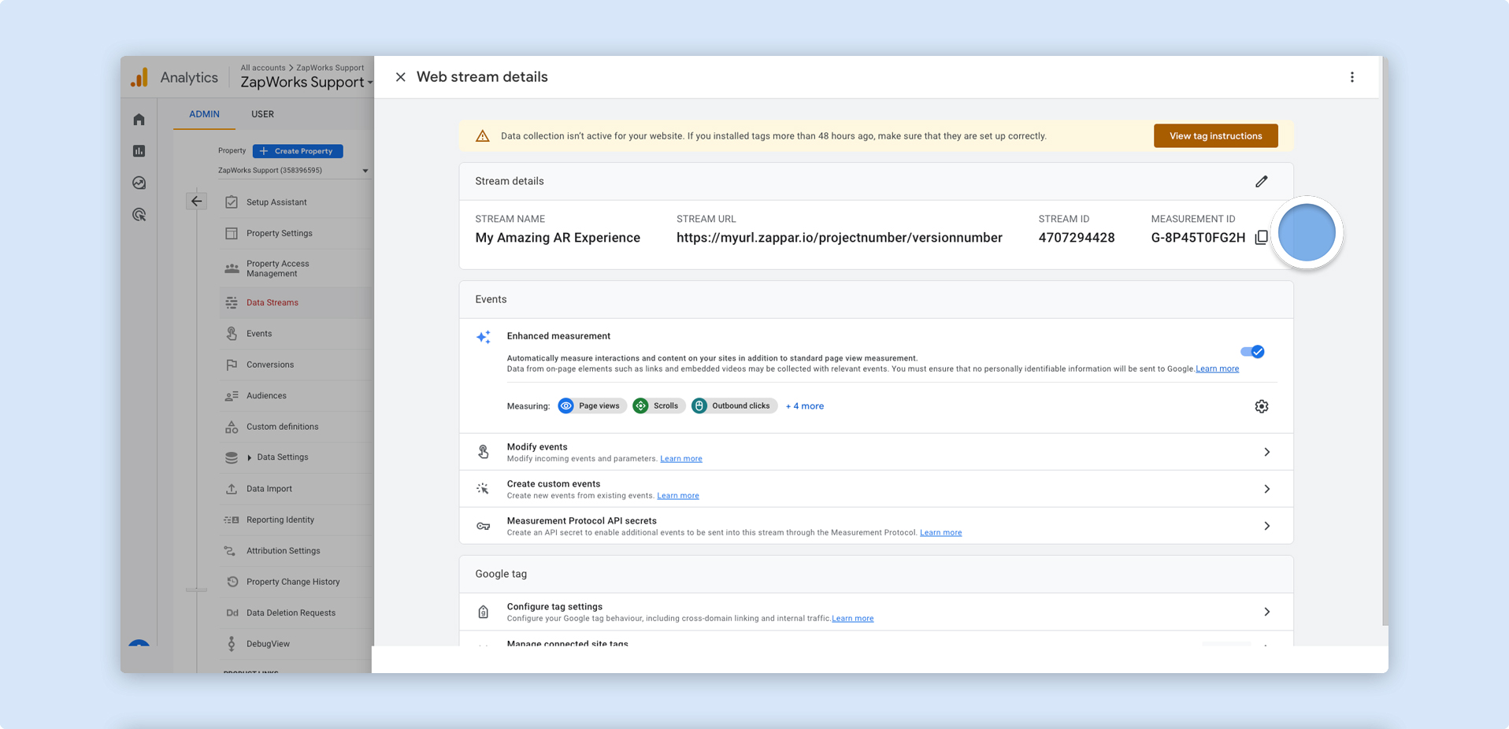Open DebugView
Screen dimensions: 1509x729
(268, 644)
